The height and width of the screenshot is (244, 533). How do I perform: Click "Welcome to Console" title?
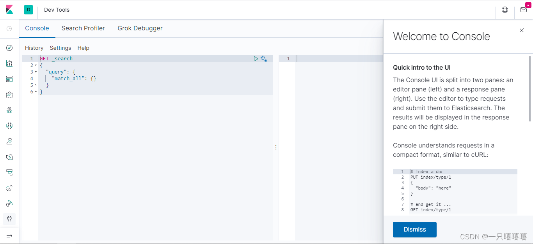coord(441,36)
